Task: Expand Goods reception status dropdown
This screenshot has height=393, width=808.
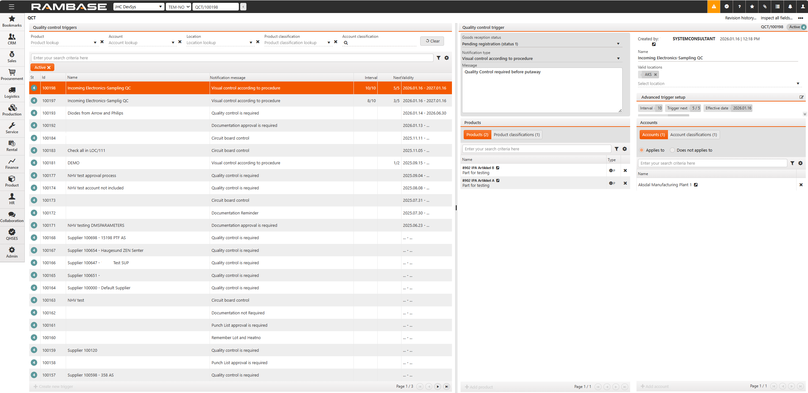Action: pos(618,44)
